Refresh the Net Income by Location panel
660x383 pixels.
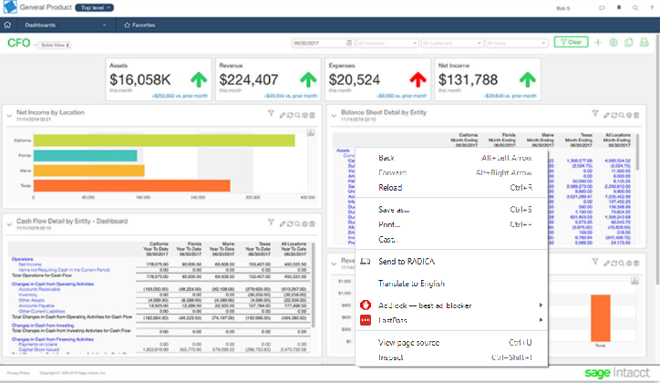[290, 115]
